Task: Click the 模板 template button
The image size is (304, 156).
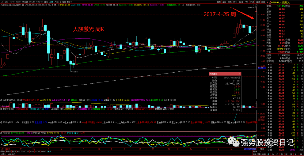Action: [x=255, y=151]
